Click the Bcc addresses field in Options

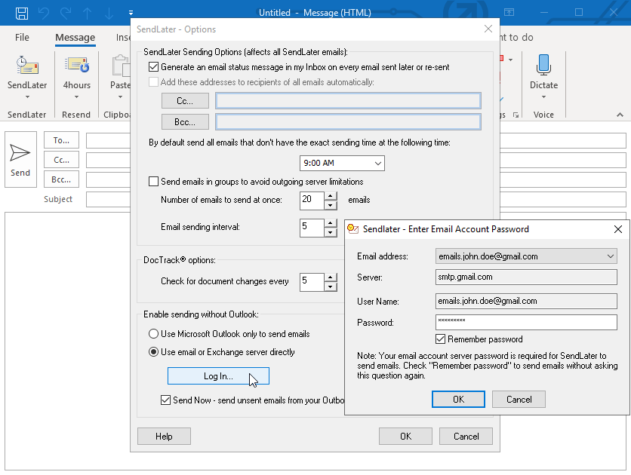click(x=348, y=121)
